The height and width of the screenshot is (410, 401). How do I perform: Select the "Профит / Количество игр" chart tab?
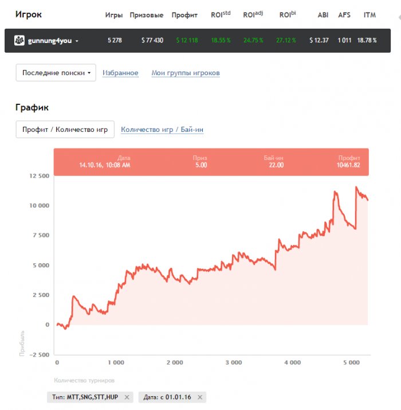pyautogui.click(x=65, y=130)
